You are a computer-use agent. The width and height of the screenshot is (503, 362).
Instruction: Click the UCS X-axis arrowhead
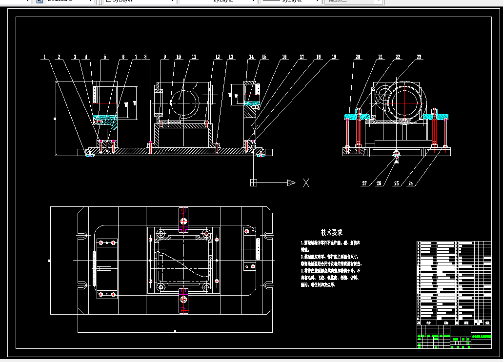point(291,182)
